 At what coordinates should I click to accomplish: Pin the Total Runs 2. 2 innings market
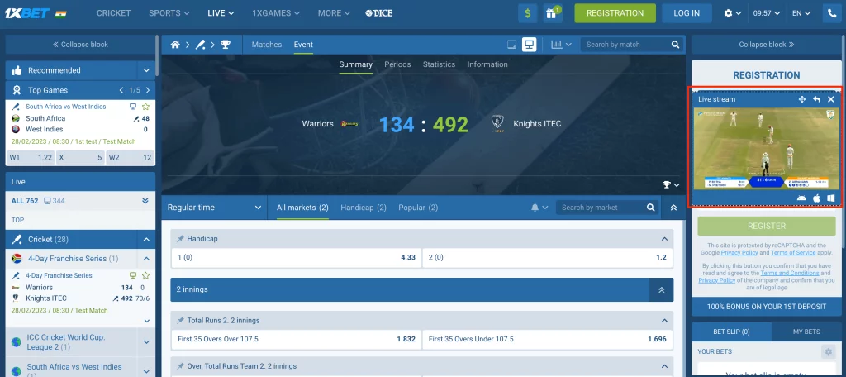(180, 321)
